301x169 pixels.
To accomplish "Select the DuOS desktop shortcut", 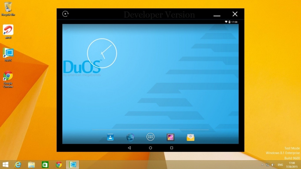I will [8, 55].
